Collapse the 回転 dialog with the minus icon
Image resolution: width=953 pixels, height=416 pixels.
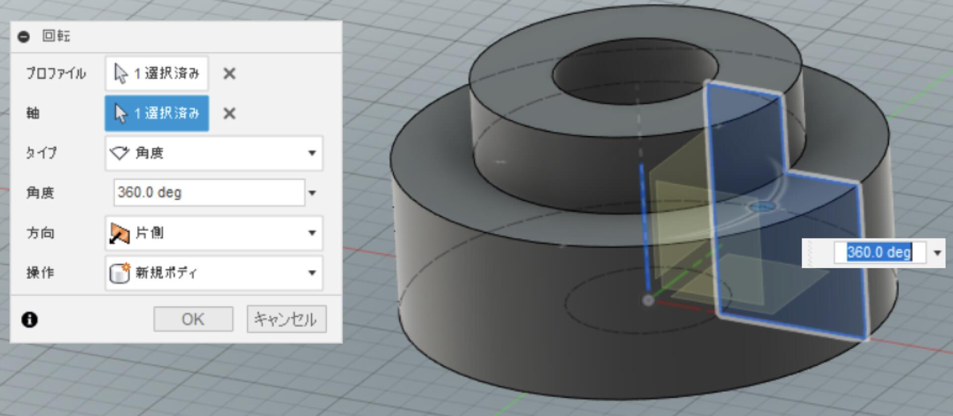[x=23, y=36]
